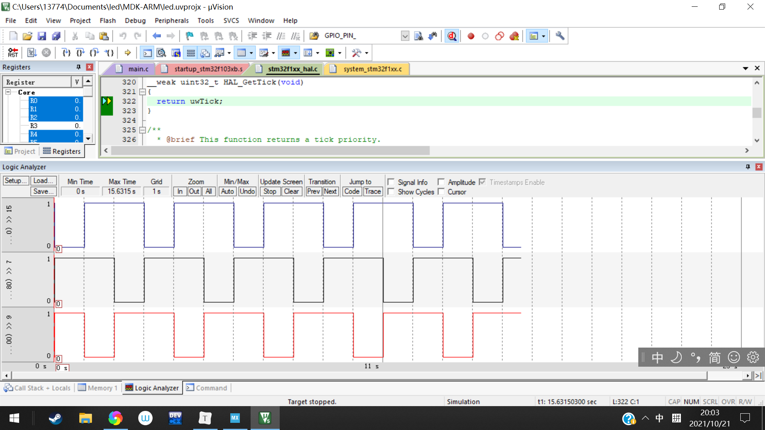Screen dimensions: 765x430
Task: Click the Disassembly Window magnifier icon
Action: (161, 53)
